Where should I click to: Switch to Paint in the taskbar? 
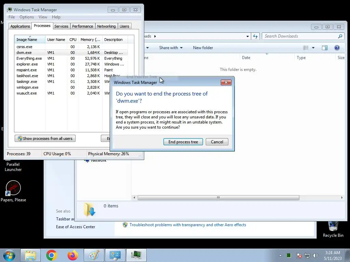pyautogui.click(x=94, y=255)
